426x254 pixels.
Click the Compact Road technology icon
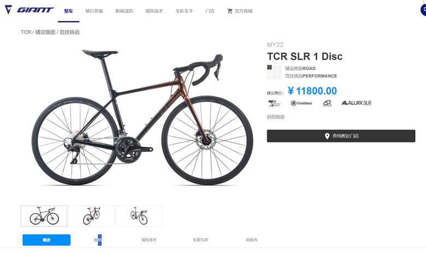327,103
